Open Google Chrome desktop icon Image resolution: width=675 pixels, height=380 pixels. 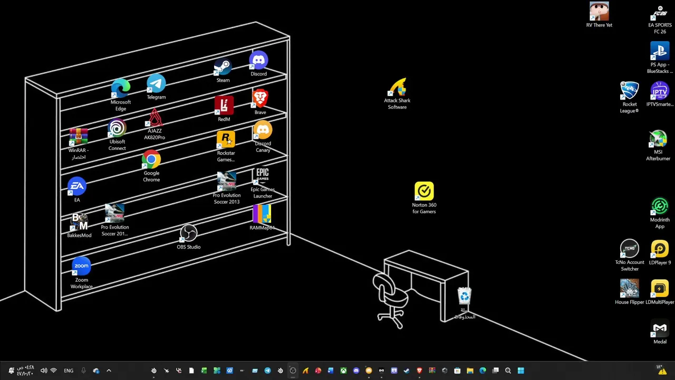tap(151, 167)
